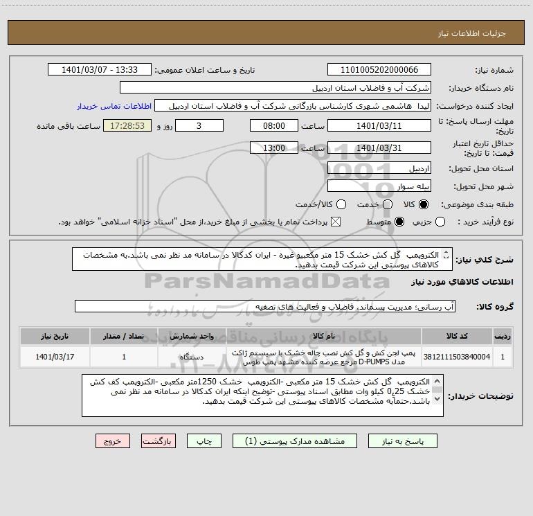The height and width of the screenshot is (516, 533).
Task: Click the buyer description text area
Action: pyautogui.click(x=262, y=395)
